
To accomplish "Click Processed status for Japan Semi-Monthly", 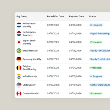I will click(x=96, y=42).
